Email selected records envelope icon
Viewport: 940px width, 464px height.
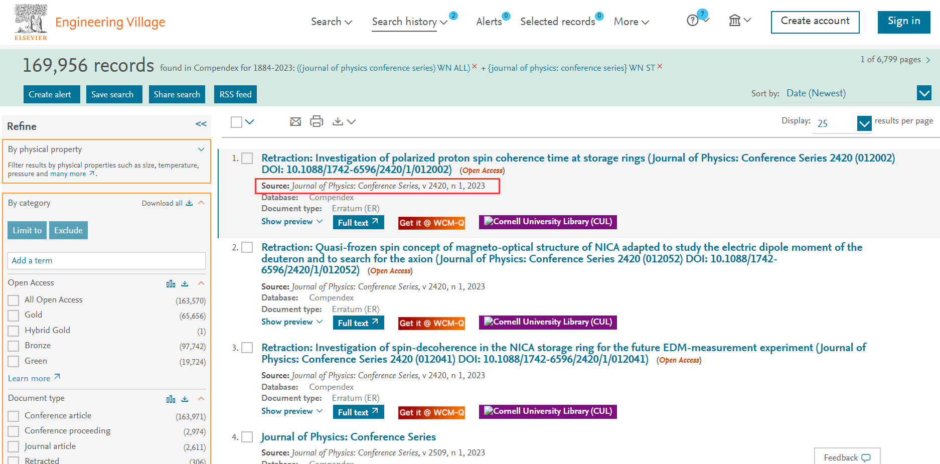(x=295, y=121)
